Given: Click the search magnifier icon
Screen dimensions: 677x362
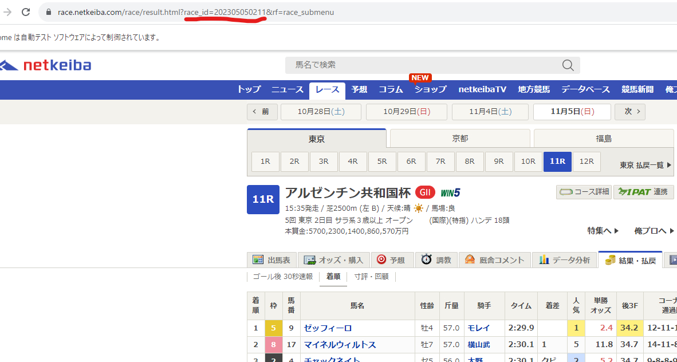Looking at the screenshot, I should click(567, 65).
